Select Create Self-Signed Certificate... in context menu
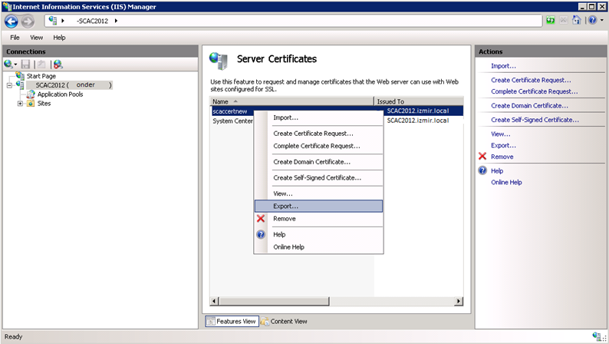 (x=317, y=178)
